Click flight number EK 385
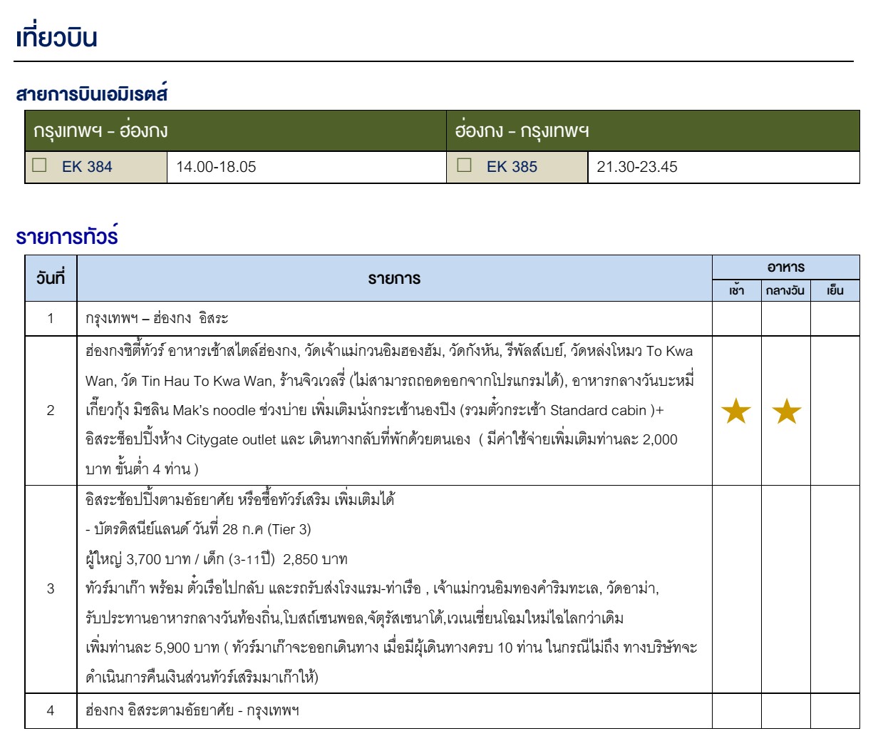The width and height of the screenshot is (878, 741). pyautogui.click(x=512, y=167)
